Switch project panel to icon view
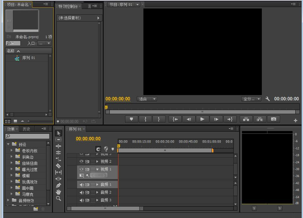Screen dimensions: 303x218 16,121
